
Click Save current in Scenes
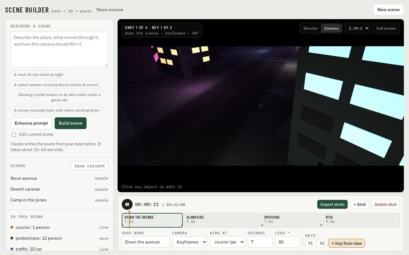(x=90, y=166)
